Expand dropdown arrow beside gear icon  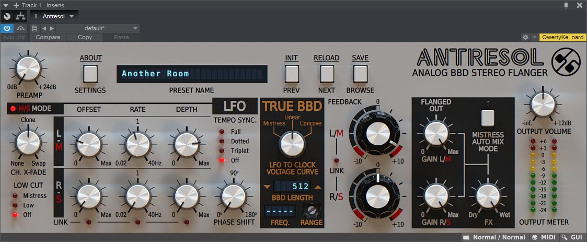[534, 38]
